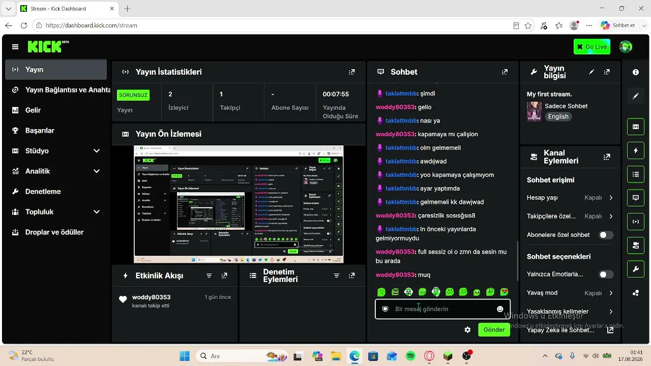Viewport: 651px width, 366px height.
Task: Pop out the Etkinlik Akışı panel
Action: pyautogui.click(x=224, y=276)
